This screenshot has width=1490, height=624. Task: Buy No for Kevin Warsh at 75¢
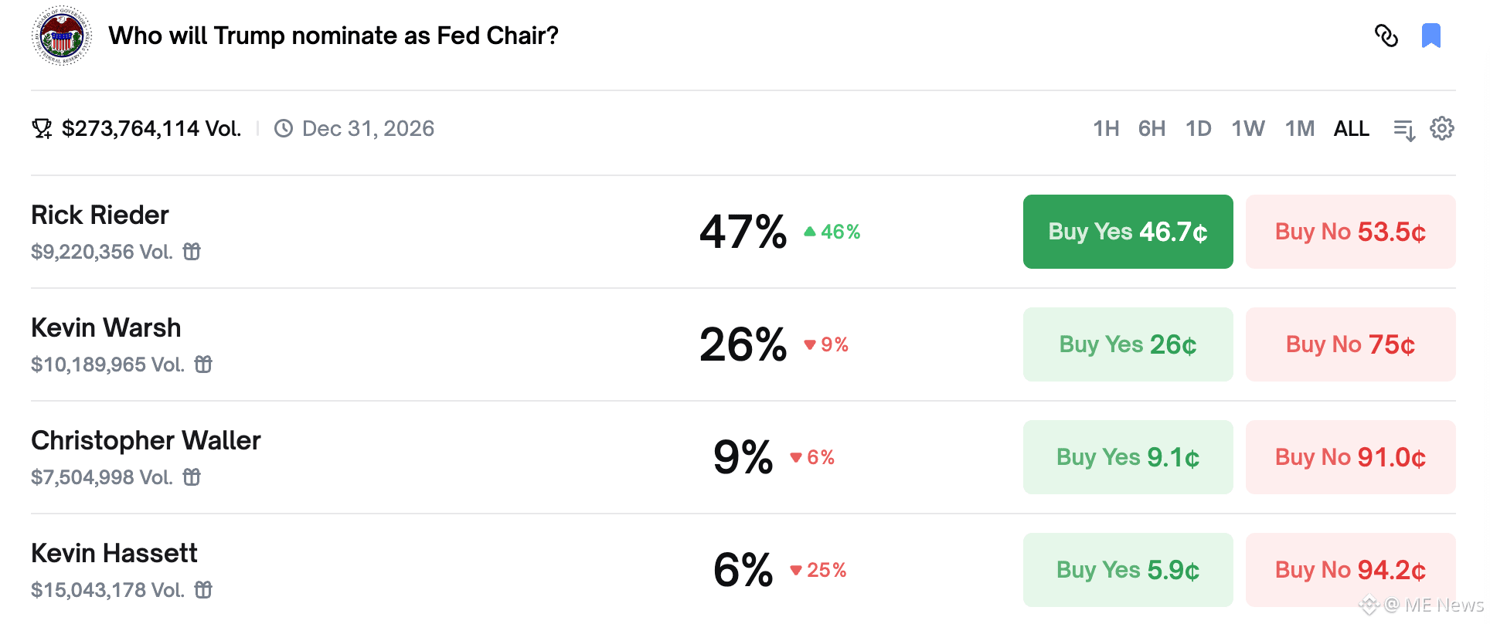pyautogui.click(x=1350, y=344)
